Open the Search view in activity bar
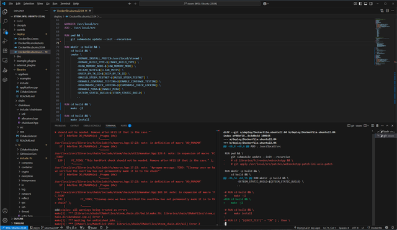This screenshot has height=230, width=397. click(5, 22)
